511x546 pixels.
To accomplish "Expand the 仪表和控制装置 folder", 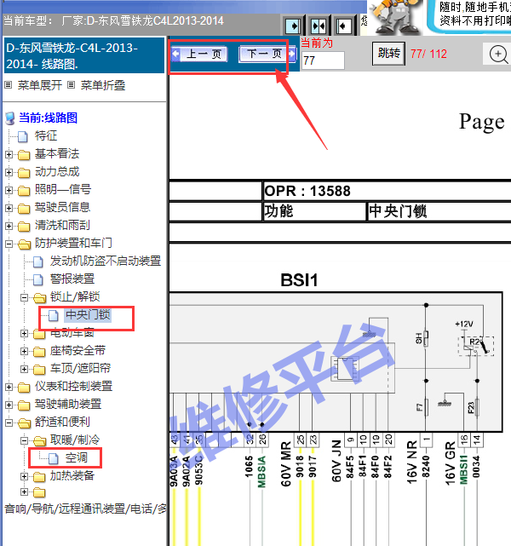I will click(x=9, y=387).
